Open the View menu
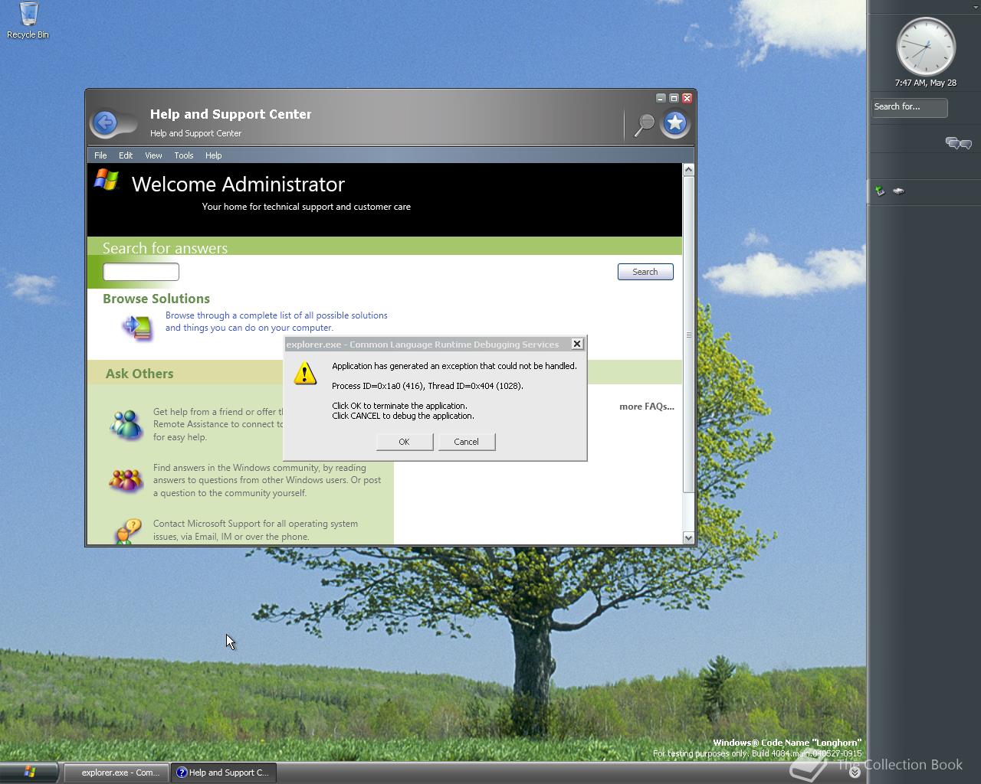Screen dimensions: 981x784 [x=153, y=155]
